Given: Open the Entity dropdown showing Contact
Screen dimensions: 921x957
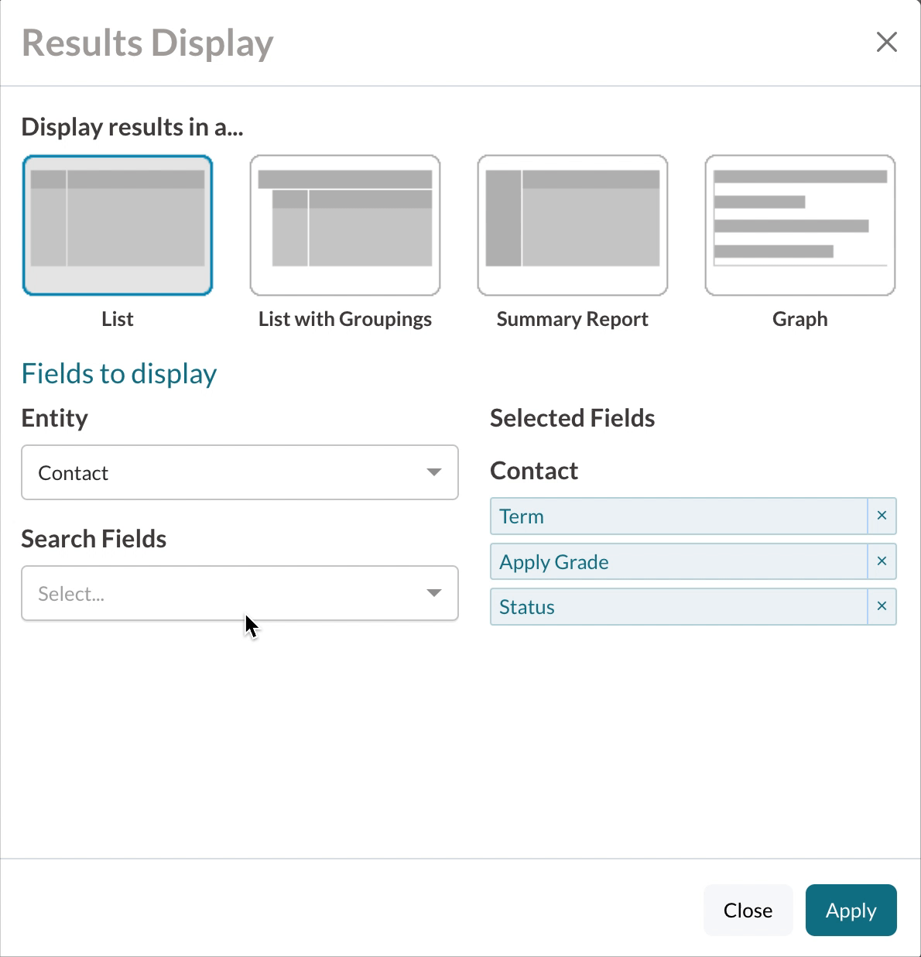Looking at the screenshot, I should click(x=240, y=472).
